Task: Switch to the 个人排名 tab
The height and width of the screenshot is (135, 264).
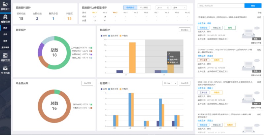Action: point(144,7)
